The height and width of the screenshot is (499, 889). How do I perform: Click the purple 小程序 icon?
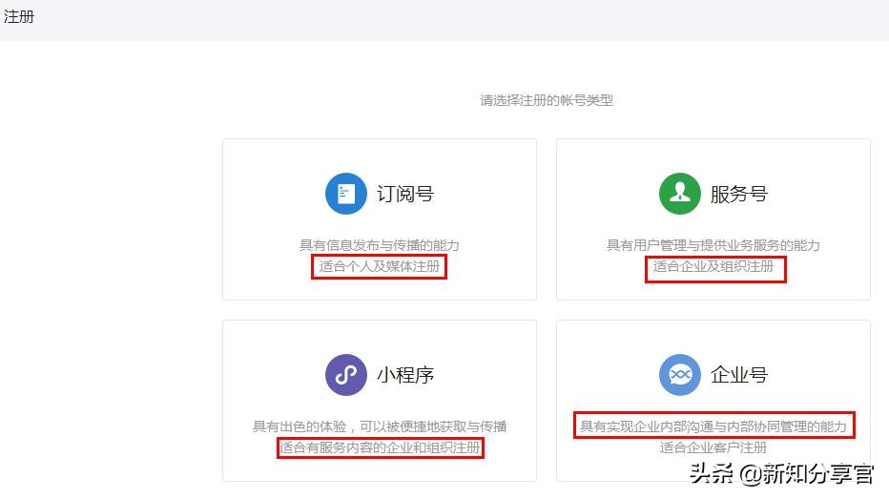tap(346, 375)
